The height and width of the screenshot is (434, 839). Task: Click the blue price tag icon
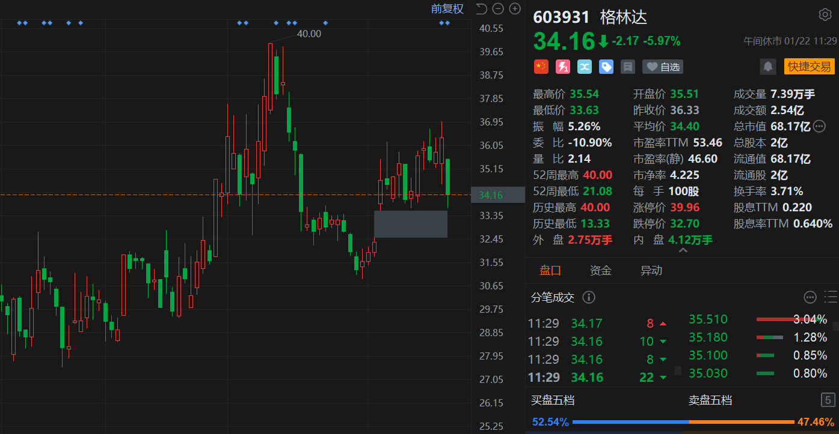coord(606,67)
